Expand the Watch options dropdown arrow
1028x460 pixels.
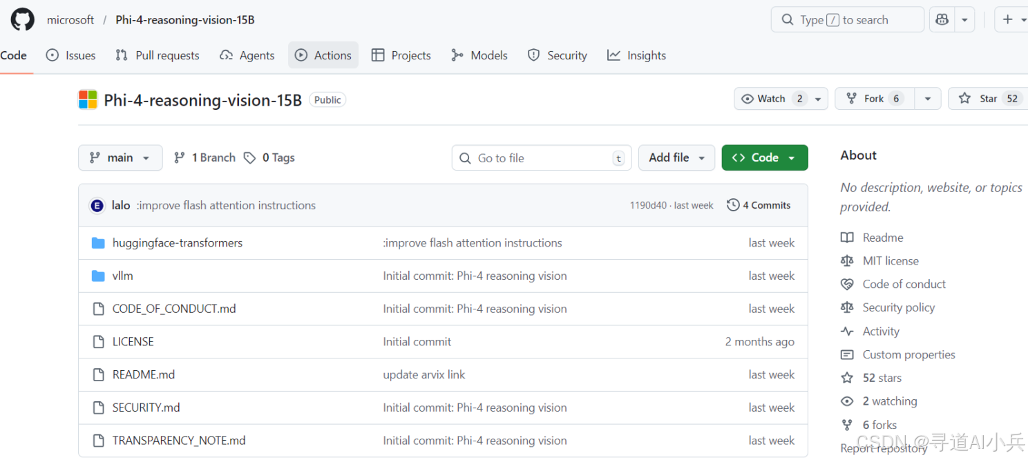pos(818,99)
